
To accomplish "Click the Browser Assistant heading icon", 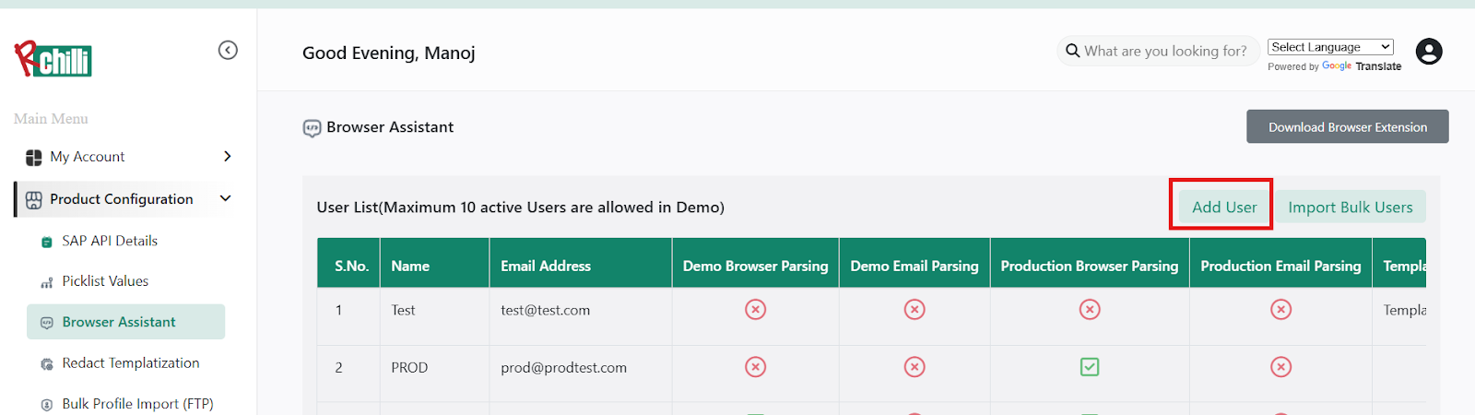I will tap(313, 128).
